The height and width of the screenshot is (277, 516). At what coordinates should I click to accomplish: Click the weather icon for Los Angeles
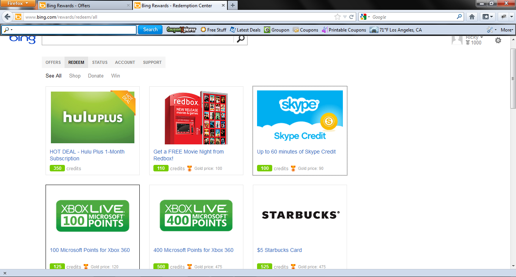374,30
